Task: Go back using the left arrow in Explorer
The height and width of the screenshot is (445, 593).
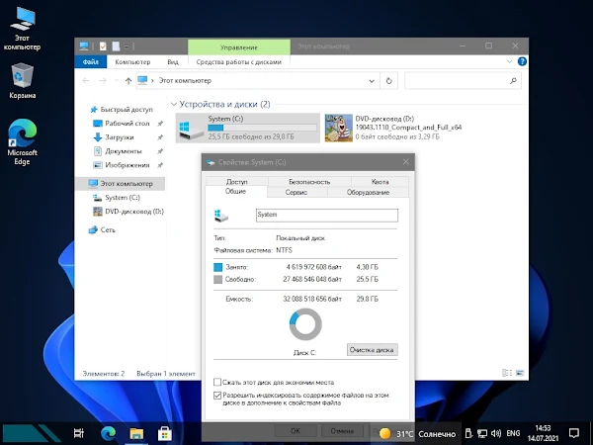Action: click(x=86, y=81)
